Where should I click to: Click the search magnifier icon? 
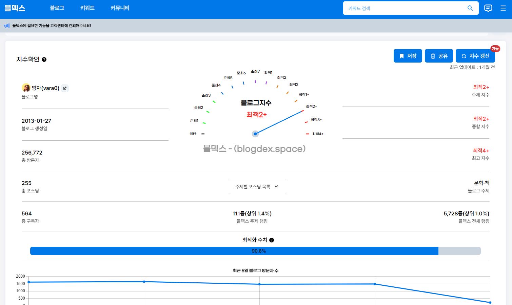(x=470, y=8)
